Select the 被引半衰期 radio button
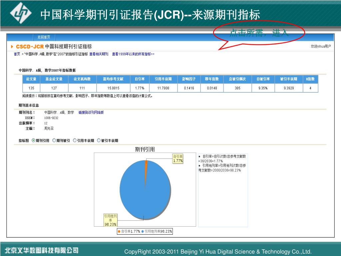This screenshot has height=256, width=341. pos(99,140)
